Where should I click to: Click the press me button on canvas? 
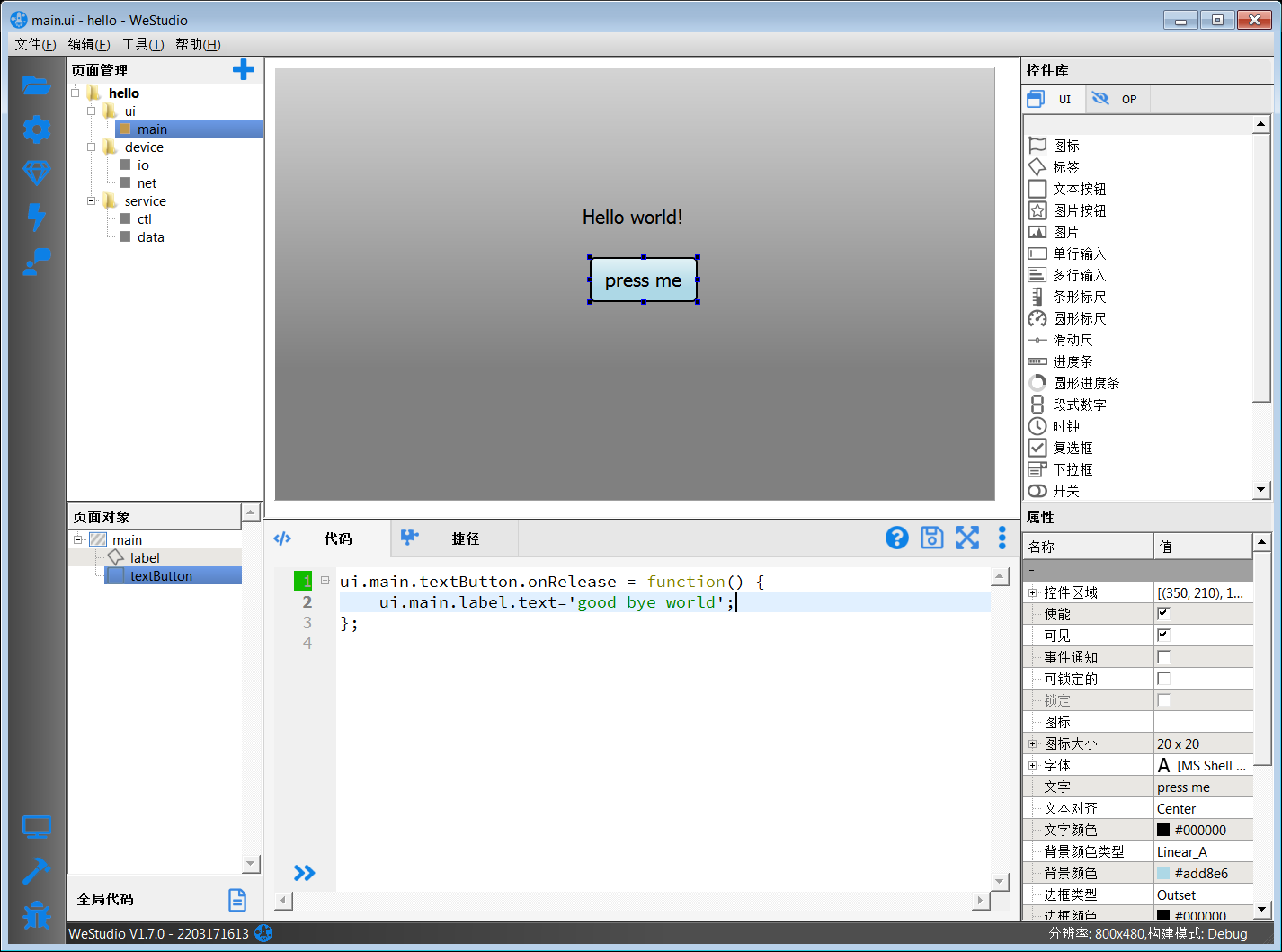coord(644,280)
